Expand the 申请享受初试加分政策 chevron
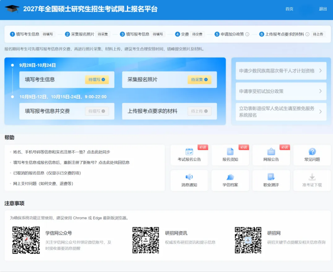 pyautogui.click(x=320, y=91)
